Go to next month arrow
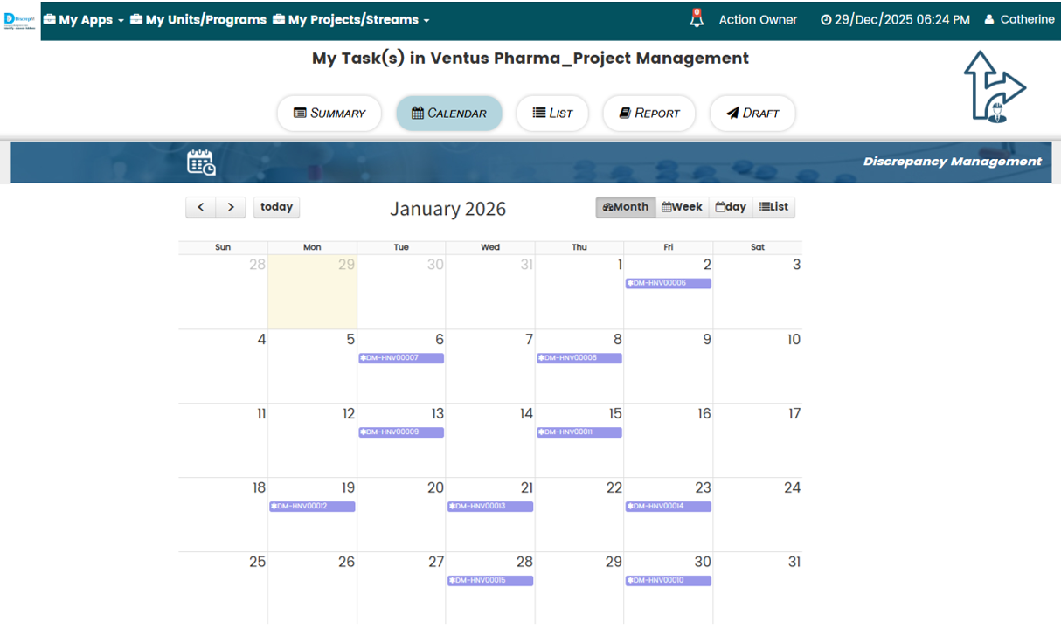Viewport: 1061px width, 629px height. pyautogui.click(x=231, y=207)
